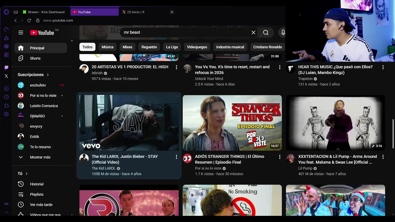The image size is (395, 222).
Task: Select the Todos filter chip
Action: pyautogui.click(x=87, y=47)
